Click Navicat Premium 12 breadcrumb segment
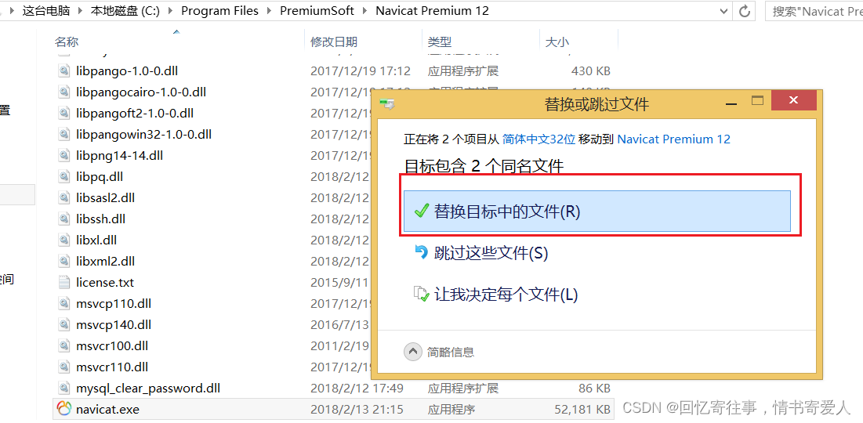This screenshot has height=423, width=863. tap(432, 11)
